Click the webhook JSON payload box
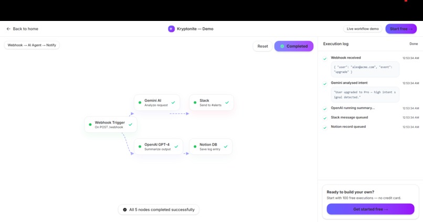 coord(365,70)
